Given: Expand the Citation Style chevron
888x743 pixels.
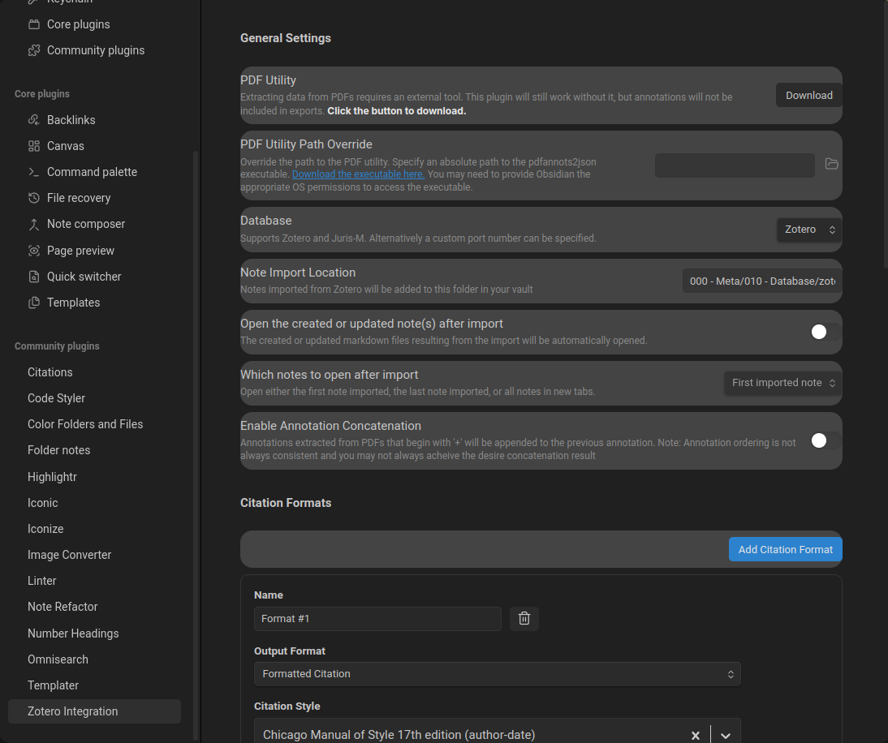Looking at the screenshot, I should pyautogui.click(x=726, y=736).
